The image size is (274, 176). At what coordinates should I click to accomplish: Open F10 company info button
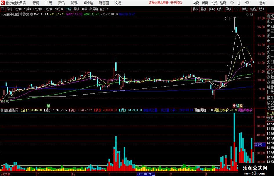pos(237,9)
